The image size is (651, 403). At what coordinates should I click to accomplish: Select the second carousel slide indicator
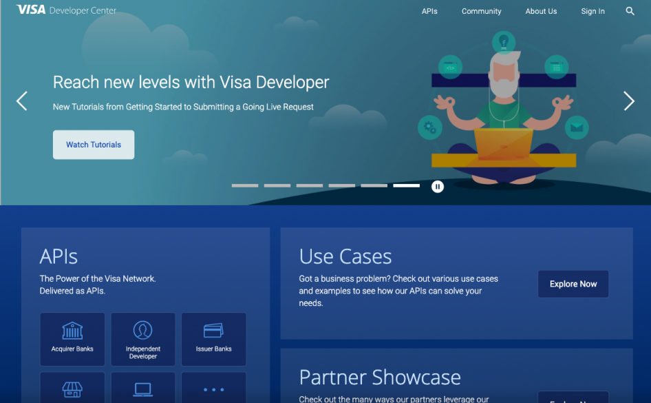pos(277,186)
